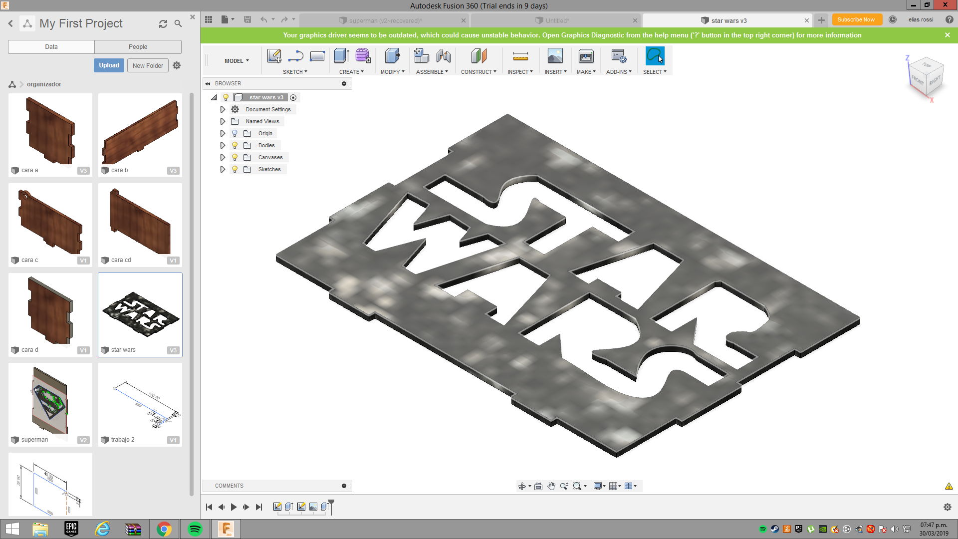The height and width of the screenshot is (539, 958).
Task: Expand the Origin folder
Action: pos(223,133)
